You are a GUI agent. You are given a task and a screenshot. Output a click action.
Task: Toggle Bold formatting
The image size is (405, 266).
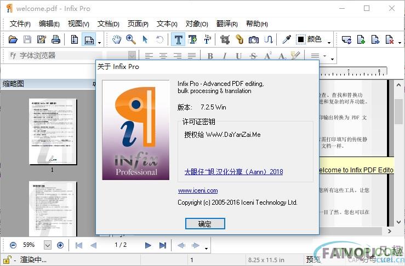coord(210,56)
